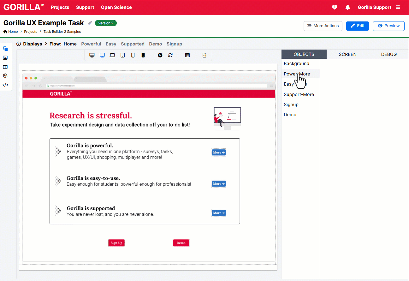Click the Home icon in the breadcrumb
409x281 pixels.
(5, 32)
